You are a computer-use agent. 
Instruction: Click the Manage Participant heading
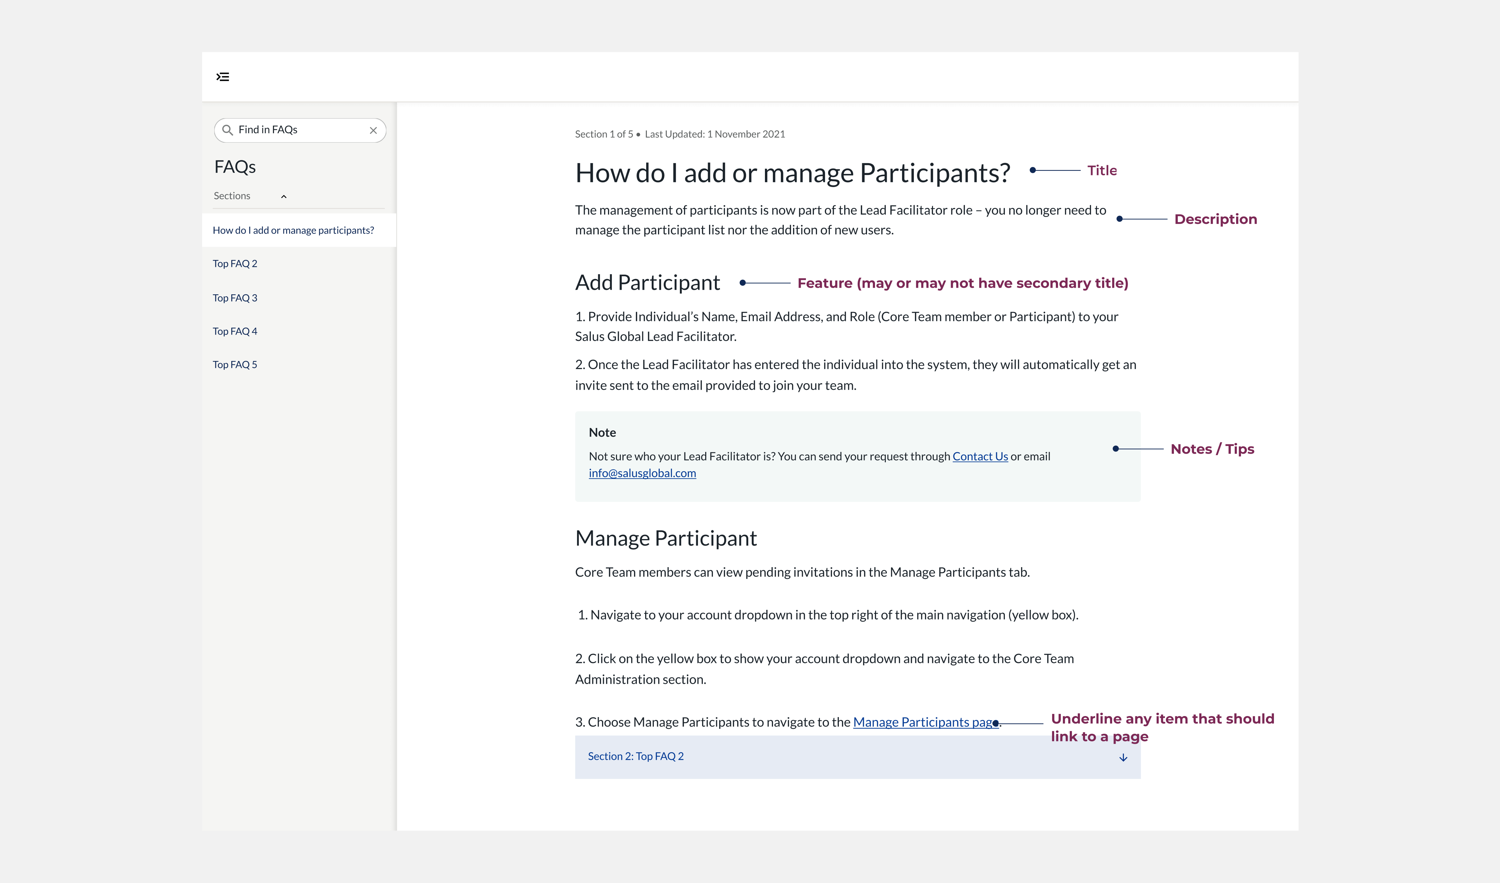pos(666,538)
